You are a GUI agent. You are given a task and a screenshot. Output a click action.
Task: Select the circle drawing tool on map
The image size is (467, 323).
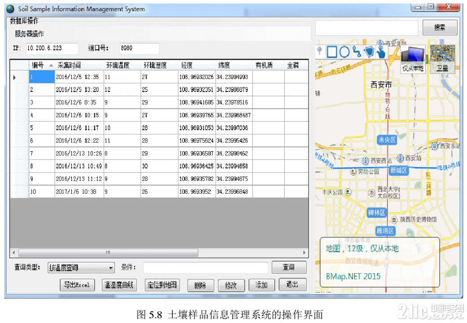(344, 52)
